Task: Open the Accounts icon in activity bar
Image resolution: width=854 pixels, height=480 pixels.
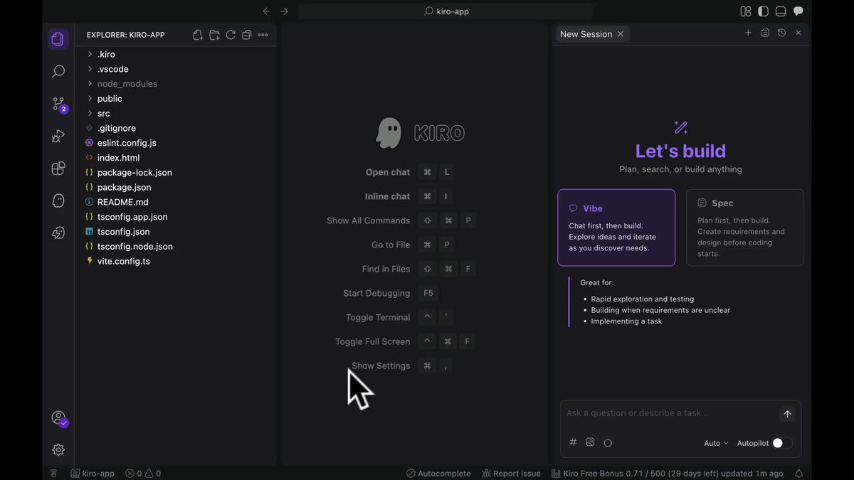Action: (x=58, y=418)
